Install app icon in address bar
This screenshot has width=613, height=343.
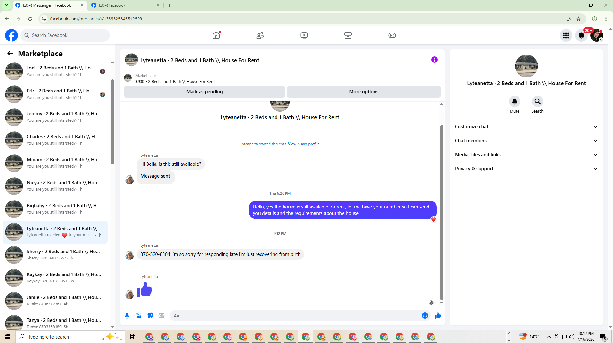tap(568, 19)
